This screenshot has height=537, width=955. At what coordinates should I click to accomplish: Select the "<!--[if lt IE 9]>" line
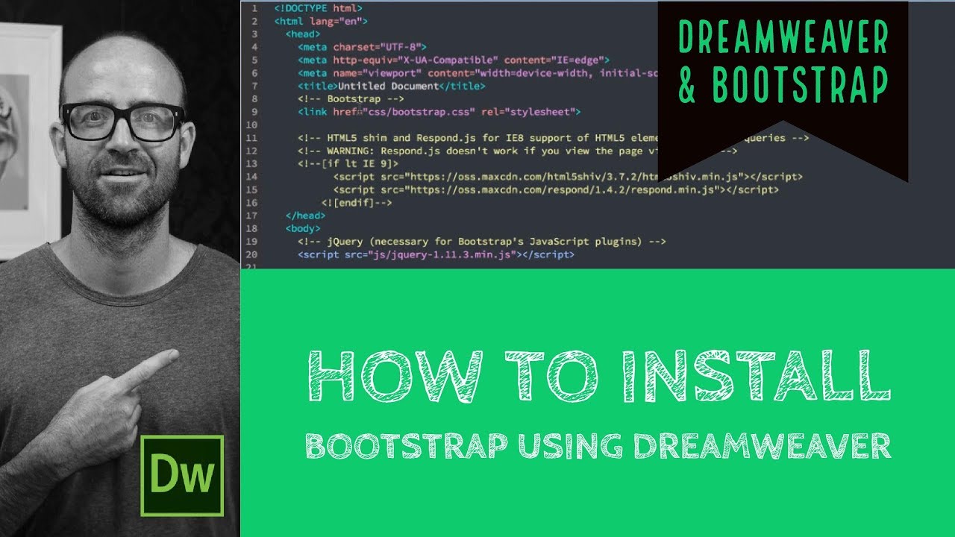coord(348,163)
